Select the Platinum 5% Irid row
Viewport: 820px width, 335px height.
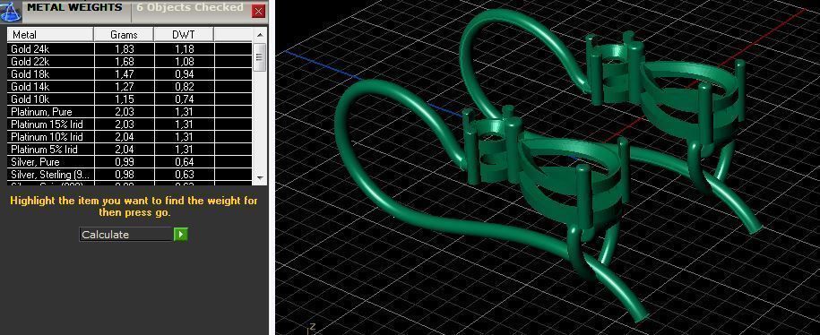pos(130,149)
